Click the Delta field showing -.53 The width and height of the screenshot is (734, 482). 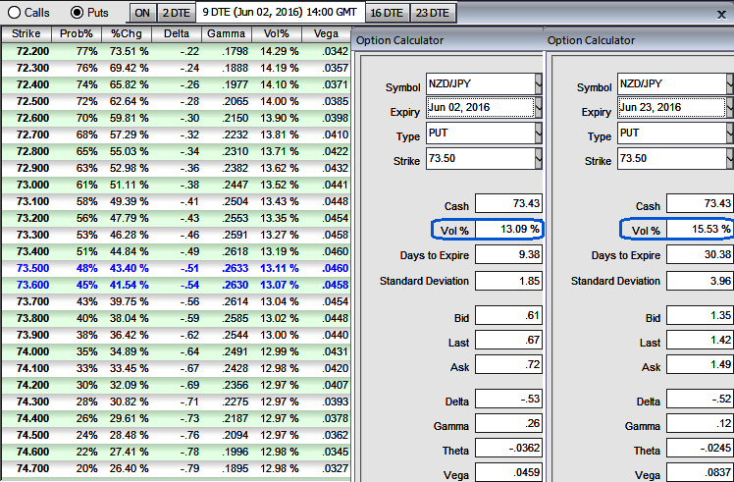(508, 400)
